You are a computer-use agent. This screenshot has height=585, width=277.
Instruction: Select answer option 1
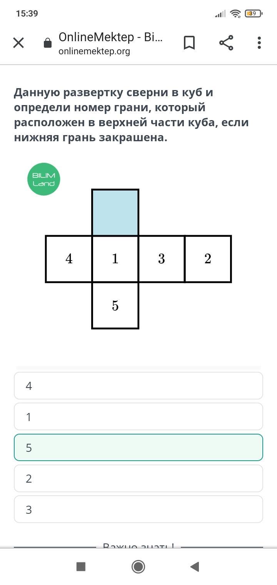(138, 416)
